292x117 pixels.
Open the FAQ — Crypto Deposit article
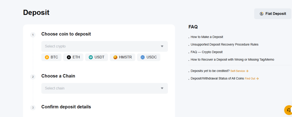206,52
